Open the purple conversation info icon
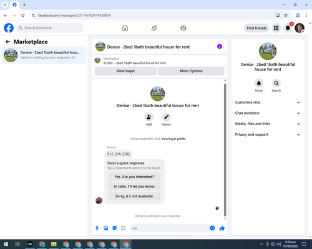The height and width of the screenshot is (249, 312). pyautogui.click(x=220, y=47)
